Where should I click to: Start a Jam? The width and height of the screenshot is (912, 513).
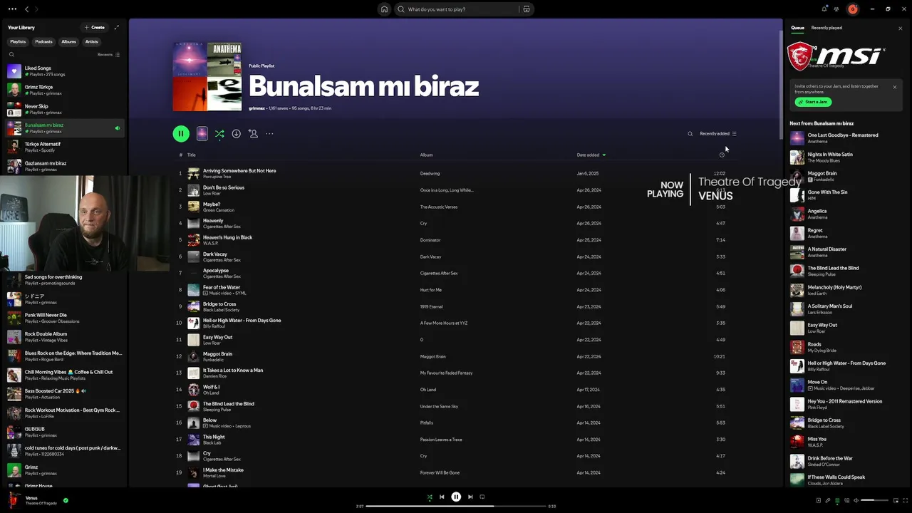pos(813,102)
